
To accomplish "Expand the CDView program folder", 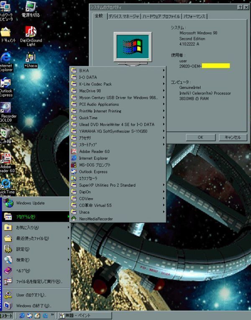I will 118,198.
